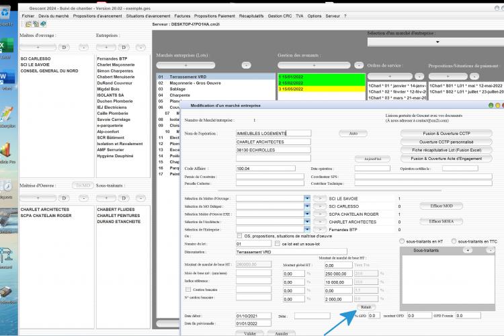Add a new entreprise with the plus button
The height and width of the screenshot is (336, 504).
pos(106,47)
